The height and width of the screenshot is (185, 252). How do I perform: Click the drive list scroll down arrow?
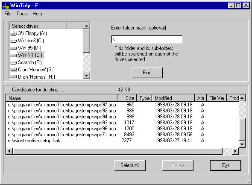[87, 75]
